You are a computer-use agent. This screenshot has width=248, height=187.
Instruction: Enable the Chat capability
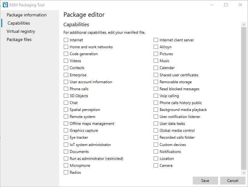point(66,102)
